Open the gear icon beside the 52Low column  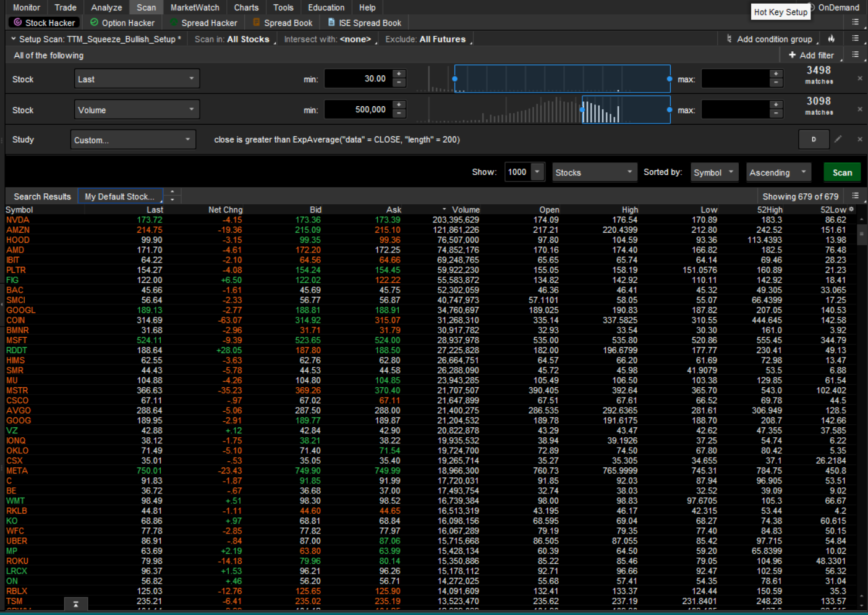851,210
